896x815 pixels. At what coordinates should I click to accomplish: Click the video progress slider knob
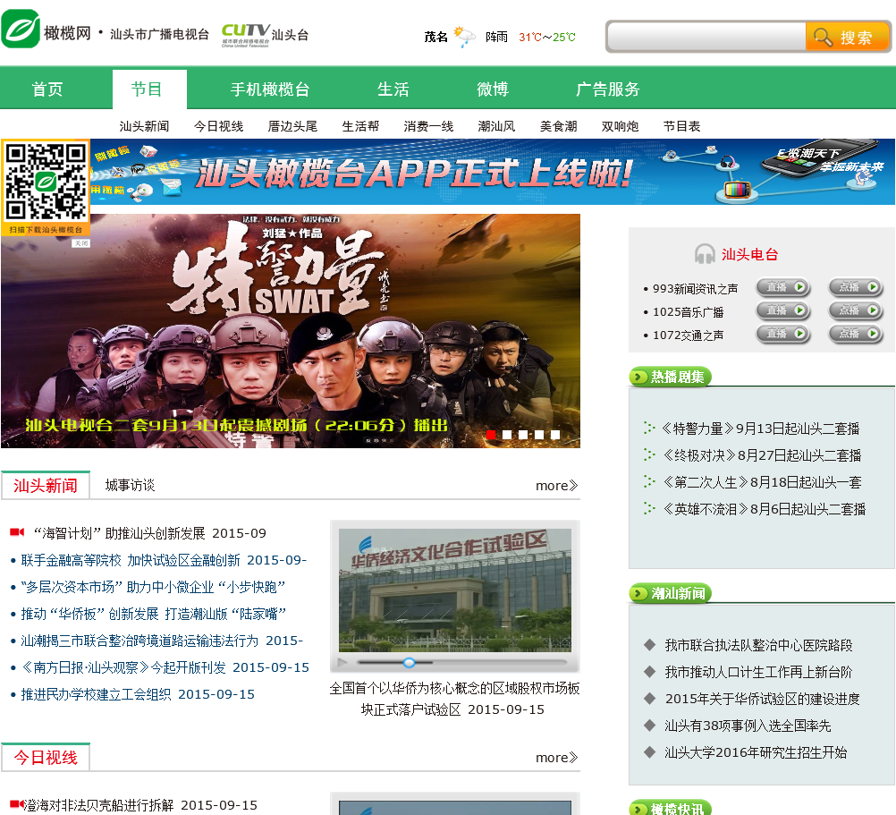(x=409, y=662)
